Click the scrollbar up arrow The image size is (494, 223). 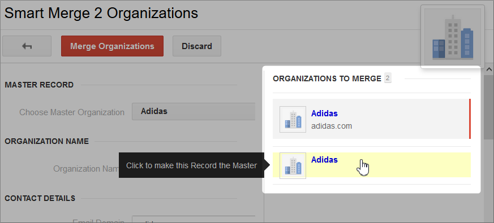click(x=489, y=69)
